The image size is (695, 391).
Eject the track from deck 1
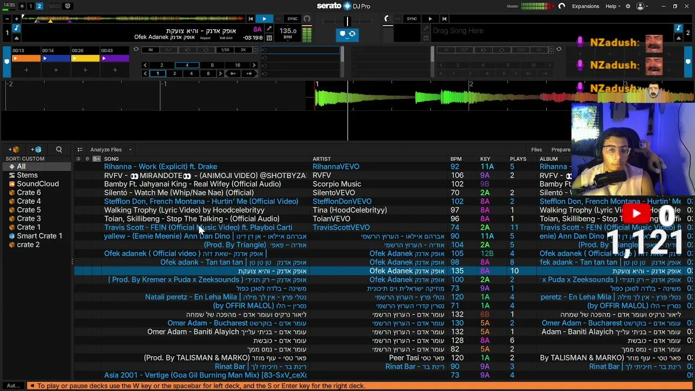[17, 38]
